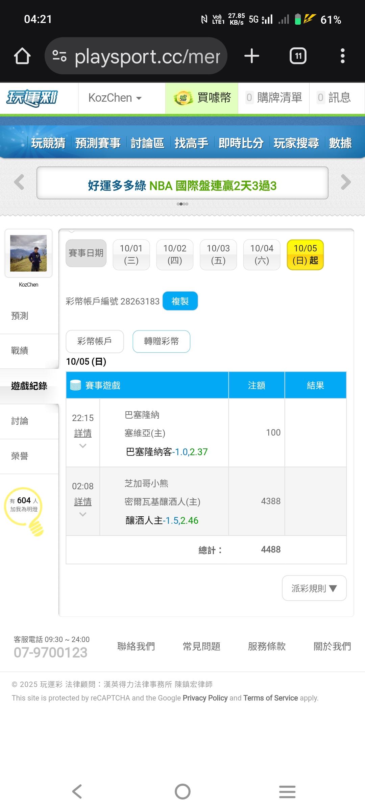Open 常見問題 footer link
The height and width of the screenshot is (811, 365).
tap(201, 646)
